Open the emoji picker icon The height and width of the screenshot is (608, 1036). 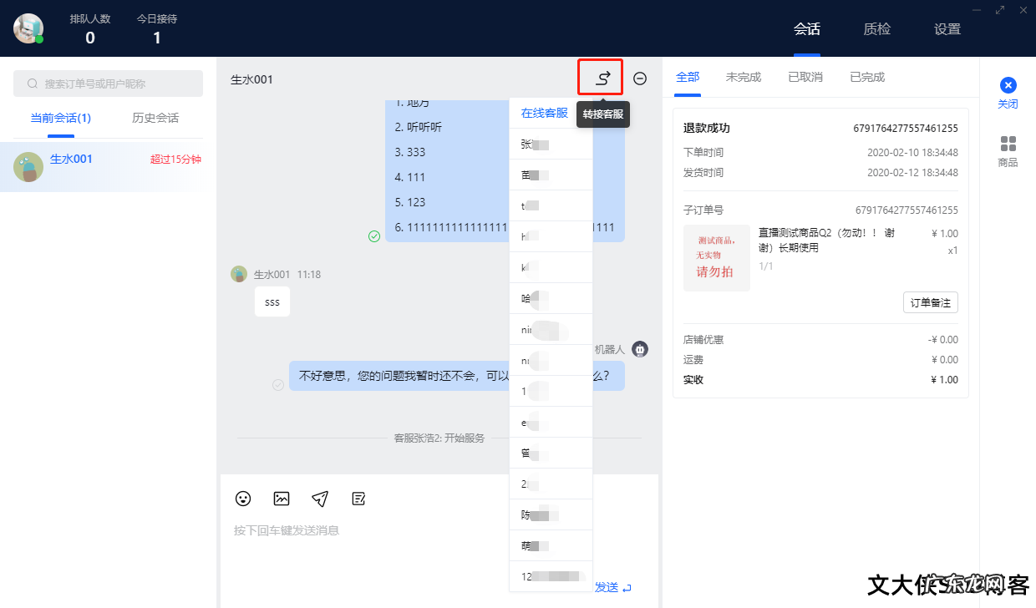pyautogui.click(x=242, y=499)
